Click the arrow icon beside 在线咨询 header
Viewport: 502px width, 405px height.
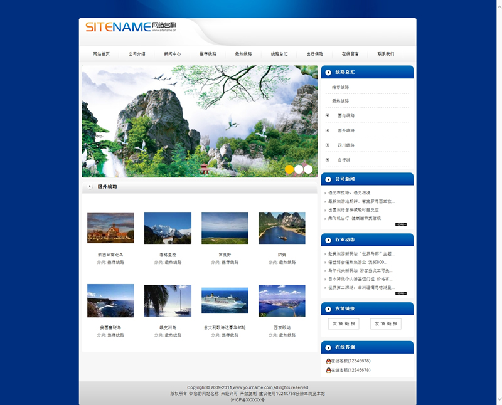(x=328, y=347)
